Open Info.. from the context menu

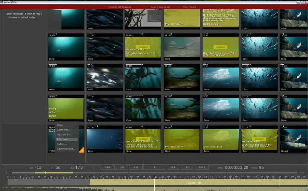tap(60, 125)
